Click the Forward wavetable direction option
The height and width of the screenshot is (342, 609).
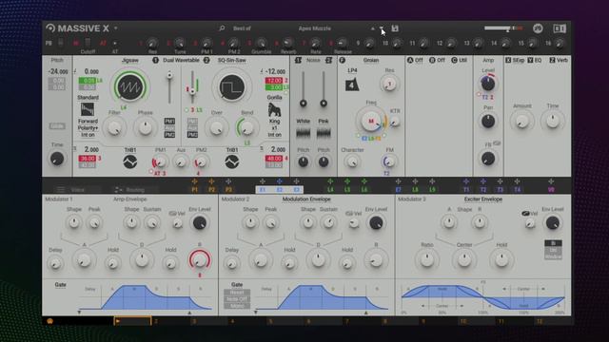tap(88, 121)
